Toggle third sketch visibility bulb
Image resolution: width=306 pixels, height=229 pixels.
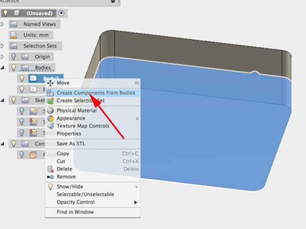coord(22,133)
